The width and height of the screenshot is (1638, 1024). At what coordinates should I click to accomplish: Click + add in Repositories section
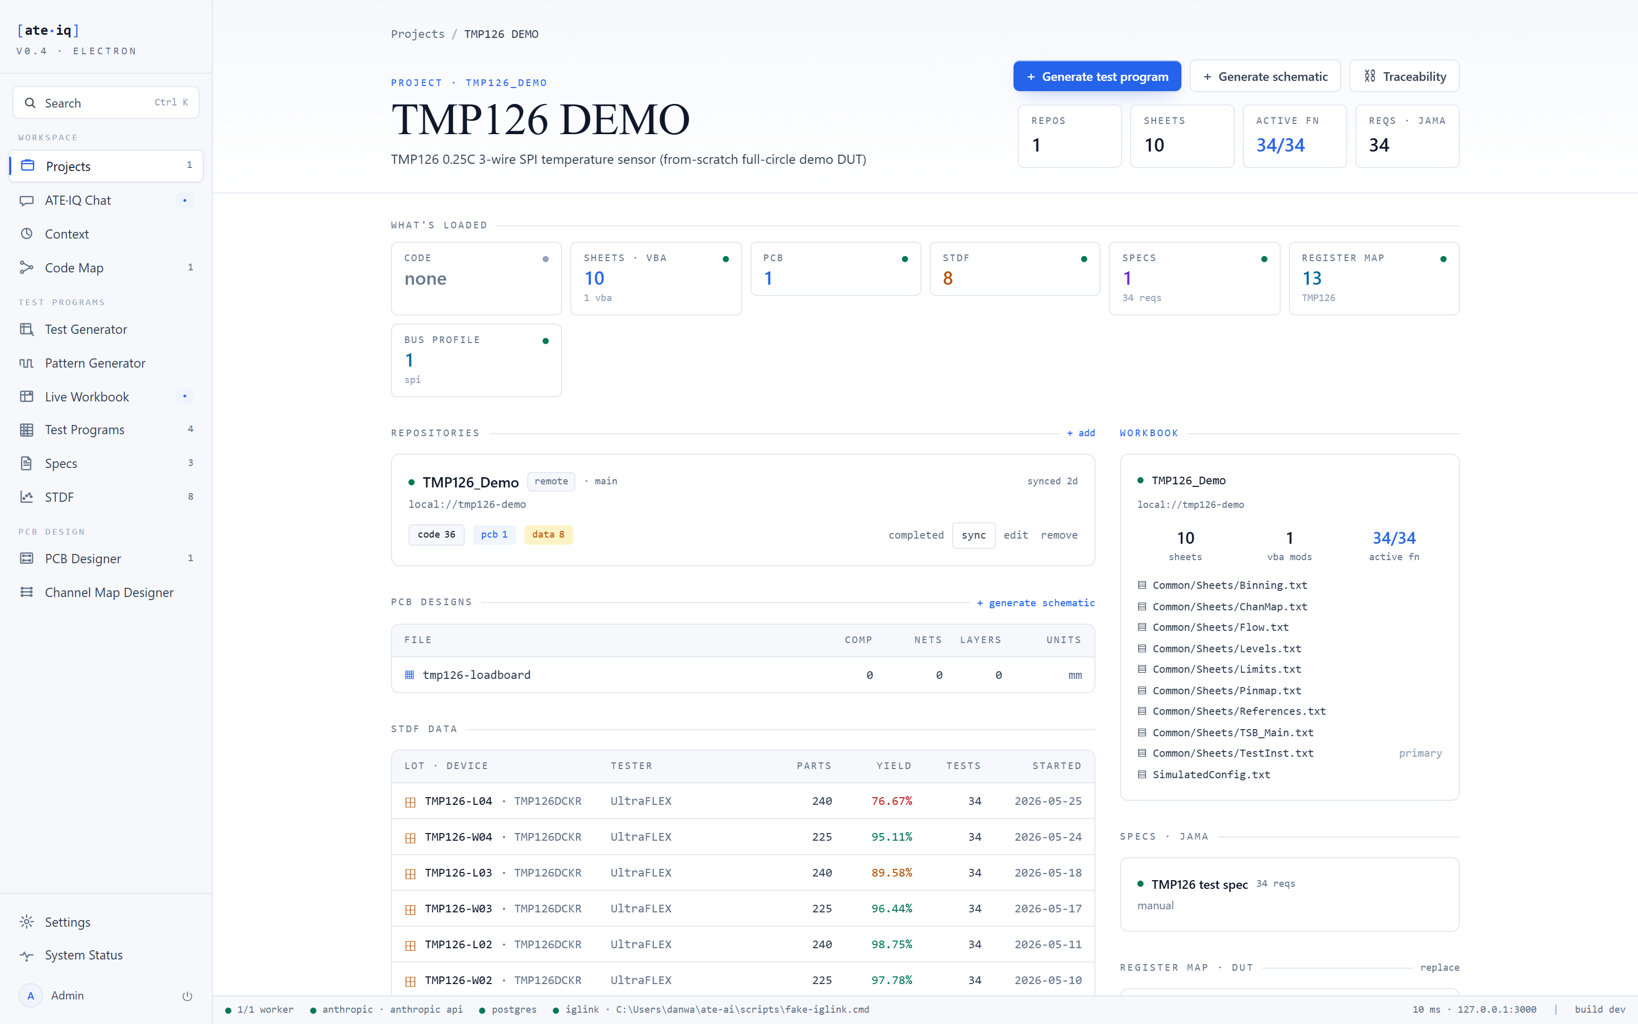(1081, 433)
